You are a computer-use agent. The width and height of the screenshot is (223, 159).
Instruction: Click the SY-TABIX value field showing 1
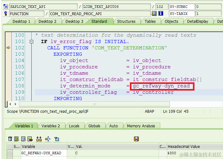(x=208, y=14)
